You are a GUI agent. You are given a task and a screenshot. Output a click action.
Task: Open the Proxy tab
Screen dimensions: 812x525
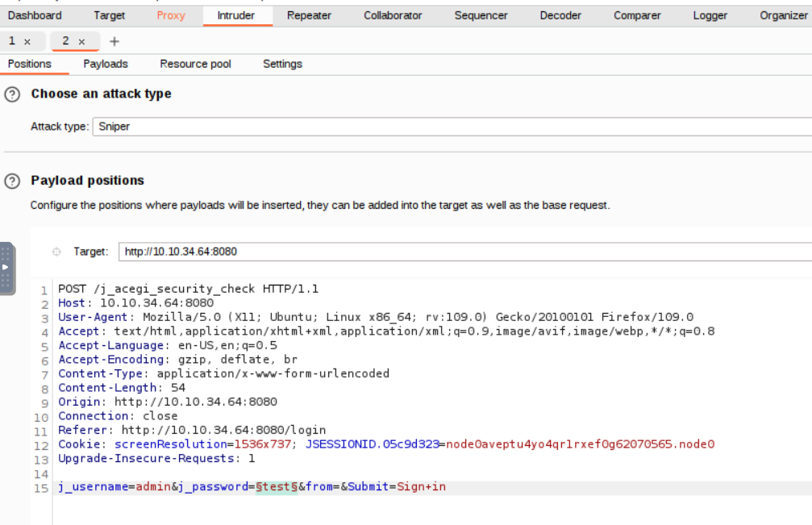tap(171, 15)
